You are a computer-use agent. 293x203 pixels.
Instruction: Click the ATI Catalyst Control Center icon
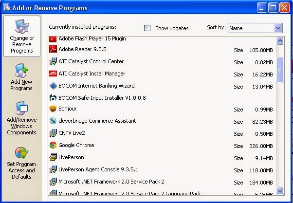pyautogui.click(x=53, y=61)
